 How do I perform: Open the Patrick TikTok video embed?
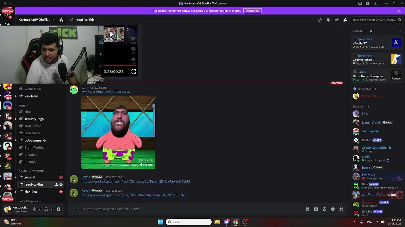(x=118, y=132)
